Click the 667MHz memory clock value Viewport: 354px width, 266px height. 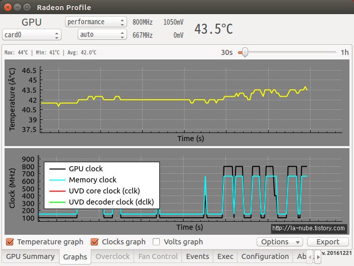pyautogui.click(x=143, y=35)
